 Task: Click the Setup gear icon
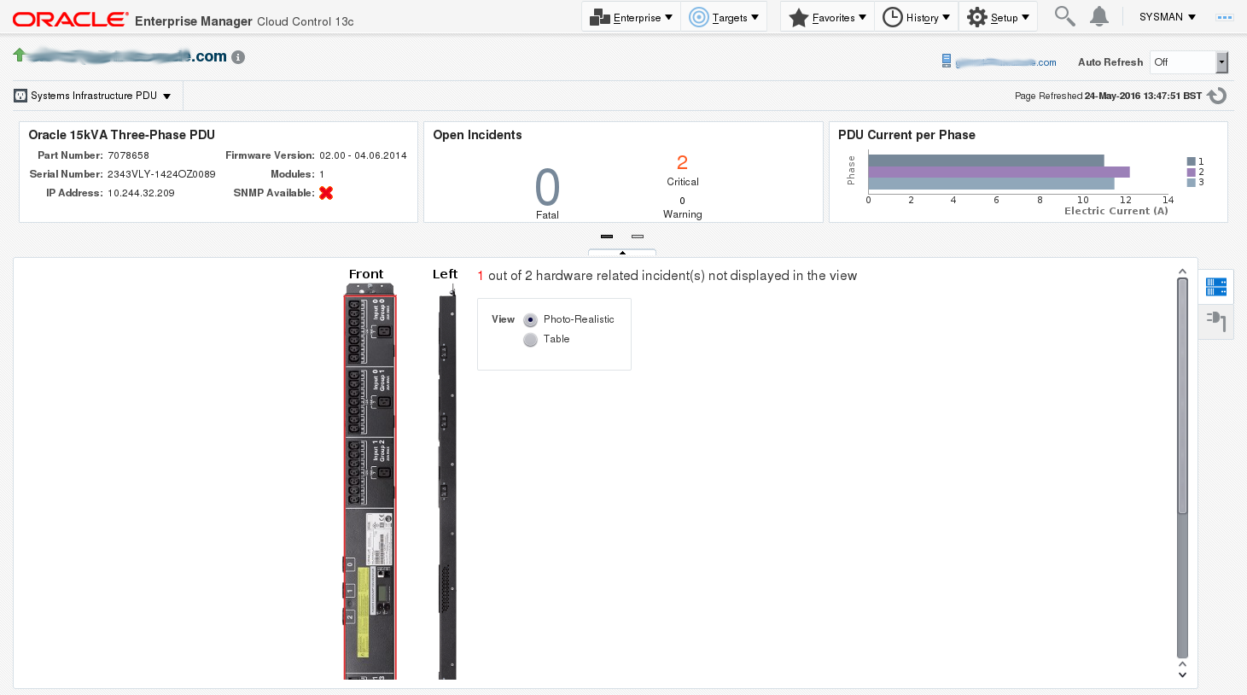coord(977,17)
